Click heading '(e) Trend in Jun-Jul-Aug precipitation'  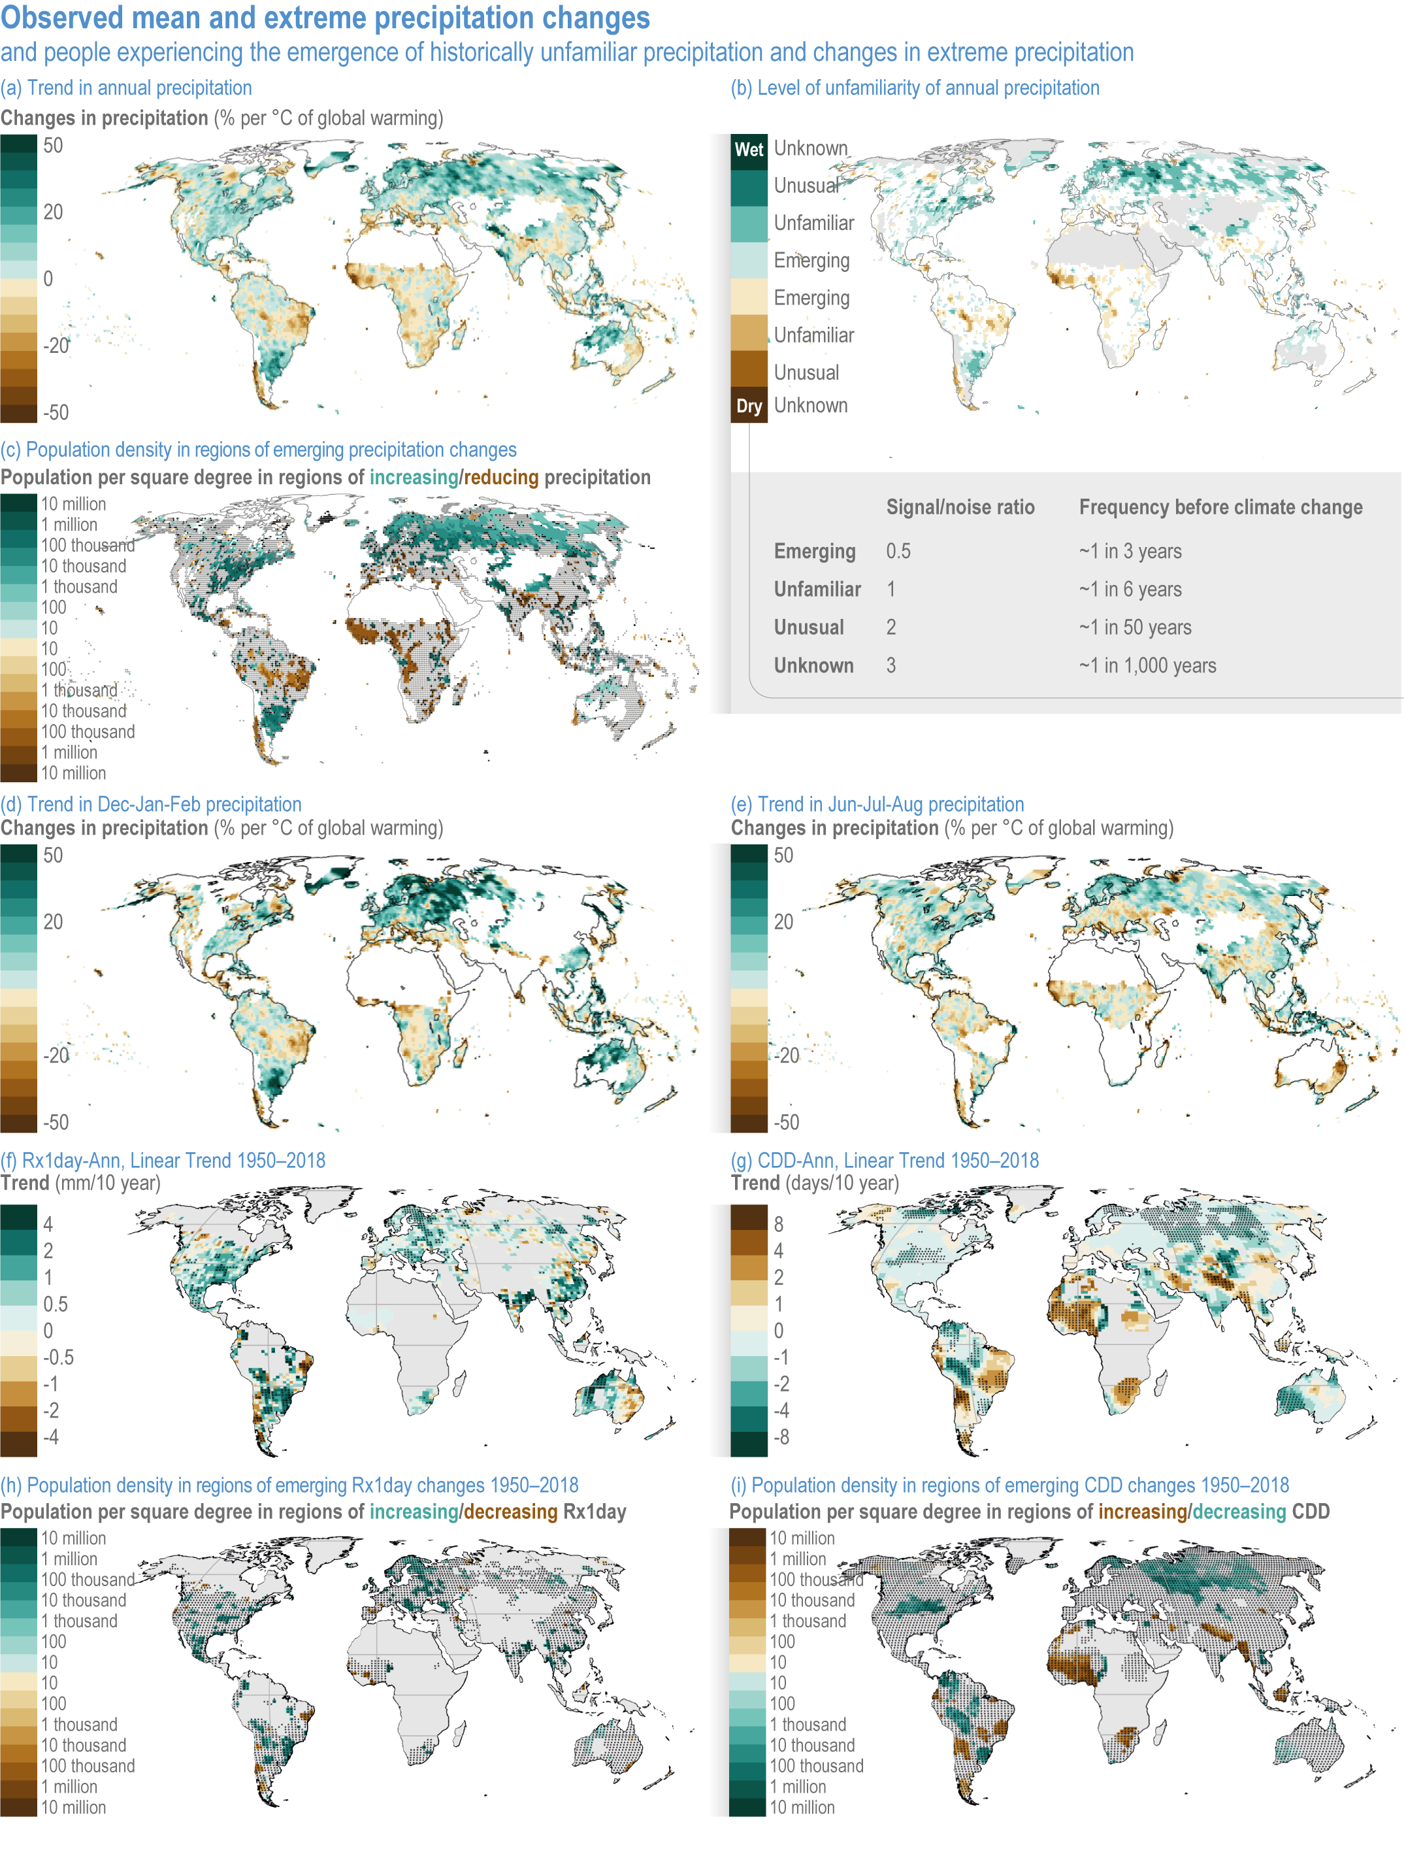tap(877, 804)
